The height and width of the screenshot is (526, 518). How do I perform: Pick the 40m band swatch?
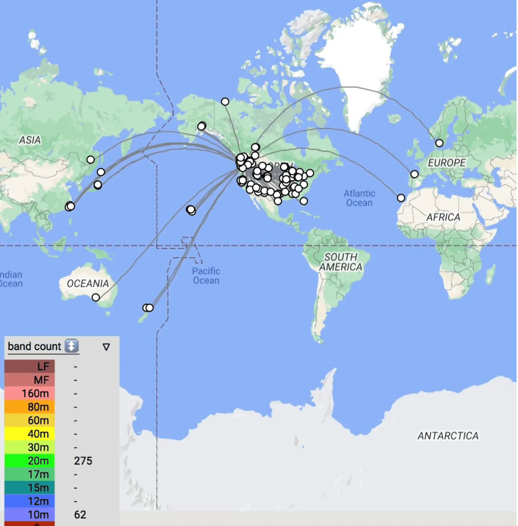[29, 433]
